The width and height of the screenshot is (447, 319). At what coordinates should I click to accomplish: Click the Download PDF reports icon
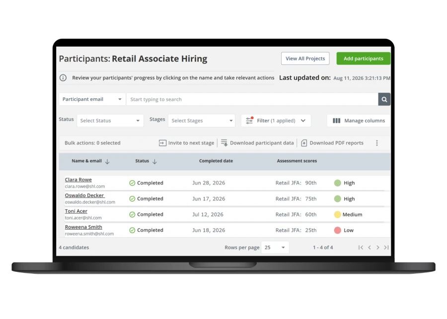tap(304, 143)
